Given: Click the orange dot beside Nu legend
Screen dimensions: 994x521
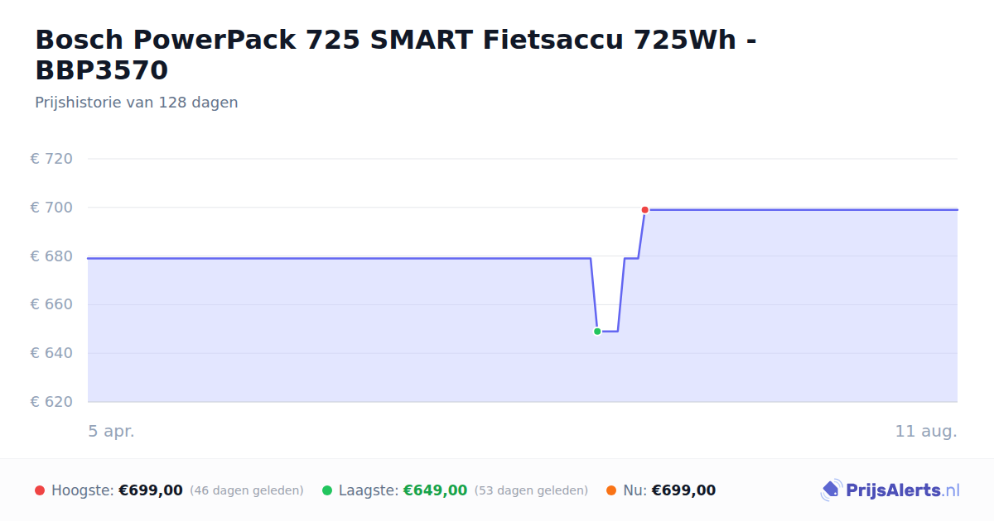Looking at the screenshot, I should (x=611, y=490).
